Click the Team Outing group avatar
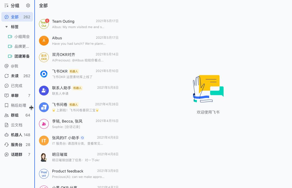This screenshot has width=292, height=188. click(44, 24)
